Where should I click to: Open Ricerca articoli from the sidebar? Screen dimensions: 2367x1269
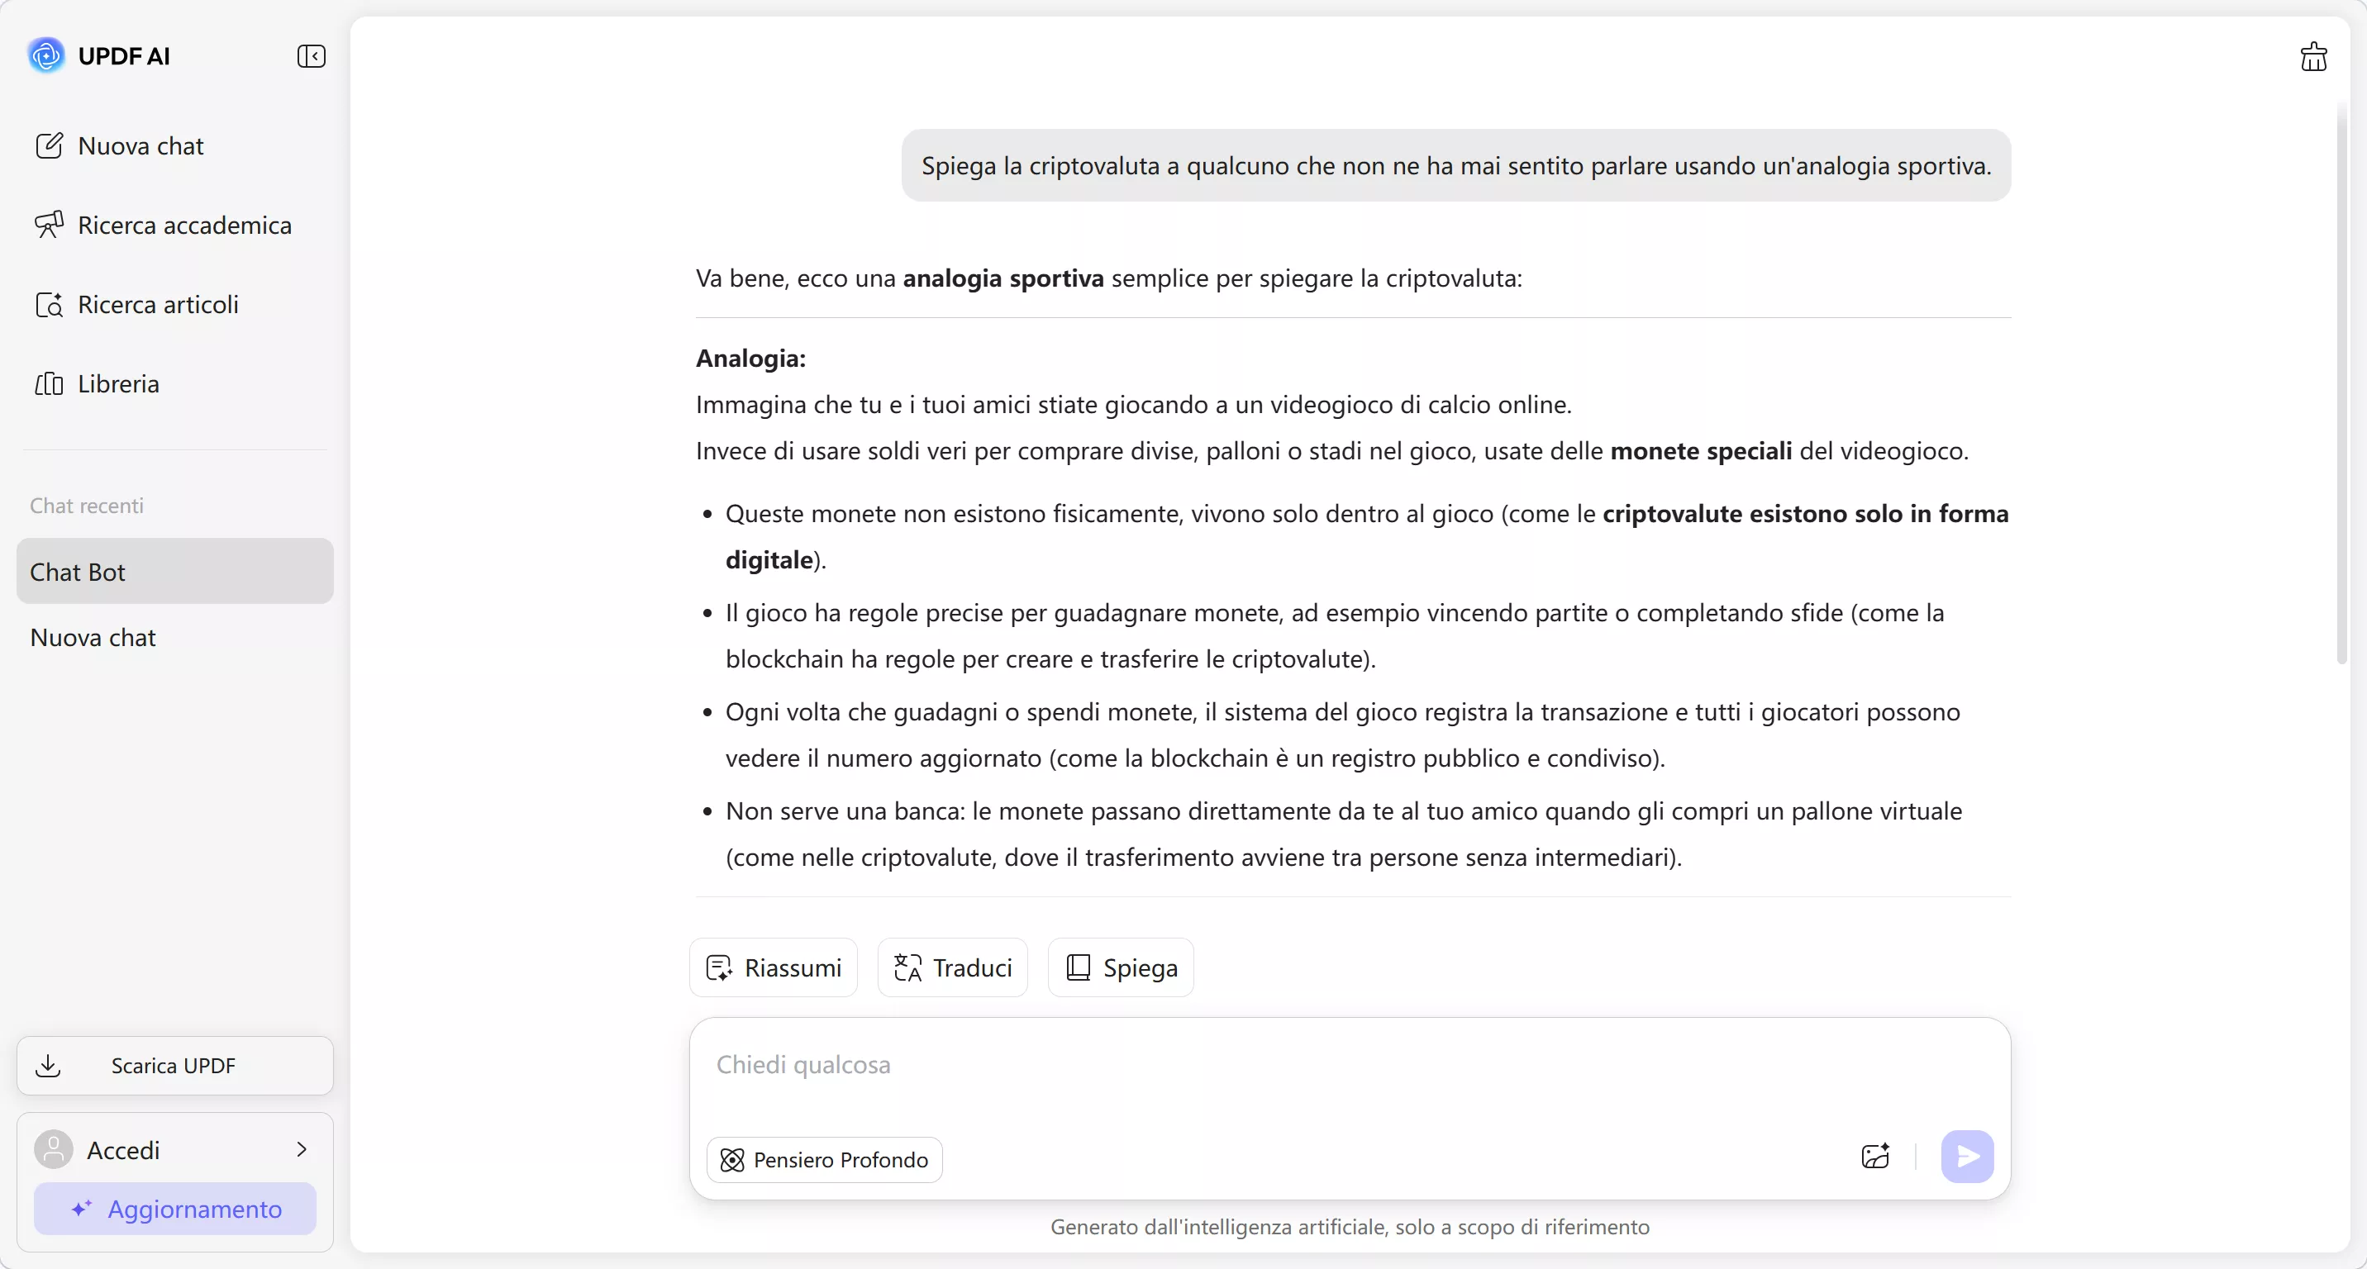[x=138, y=305]
